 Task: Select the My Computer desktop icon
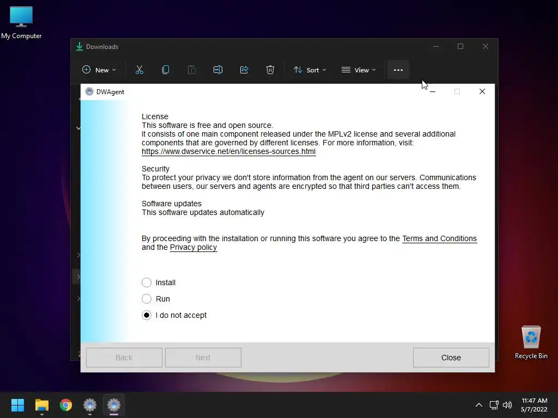21,23
